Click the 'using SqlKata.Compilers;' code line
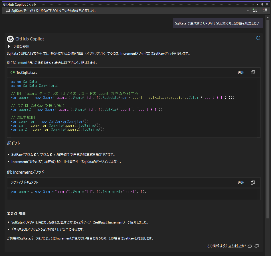 (35, 85)
